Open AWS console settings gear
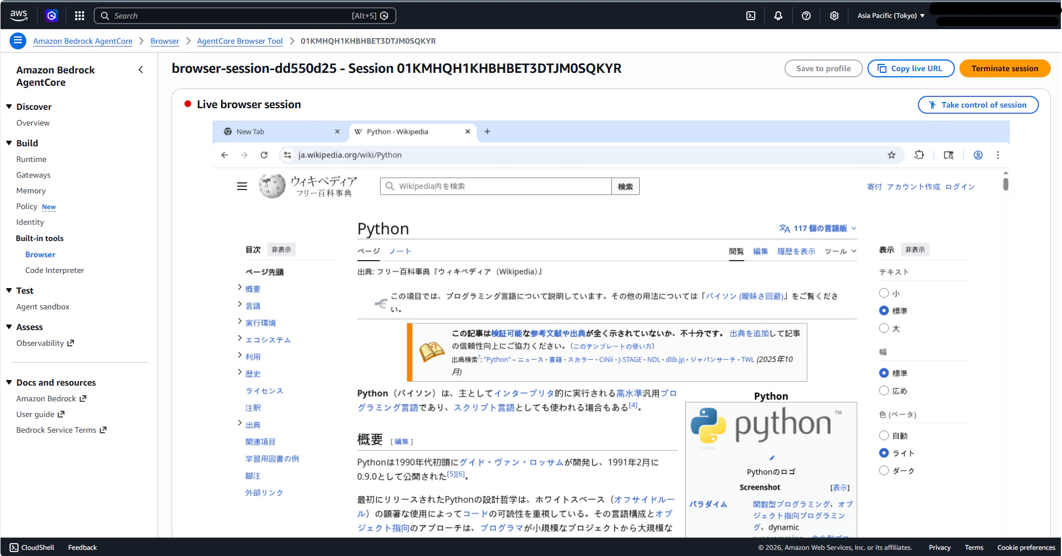This screenshot has height=556, width=1062. pyautogui.click(x=834, y=16)
